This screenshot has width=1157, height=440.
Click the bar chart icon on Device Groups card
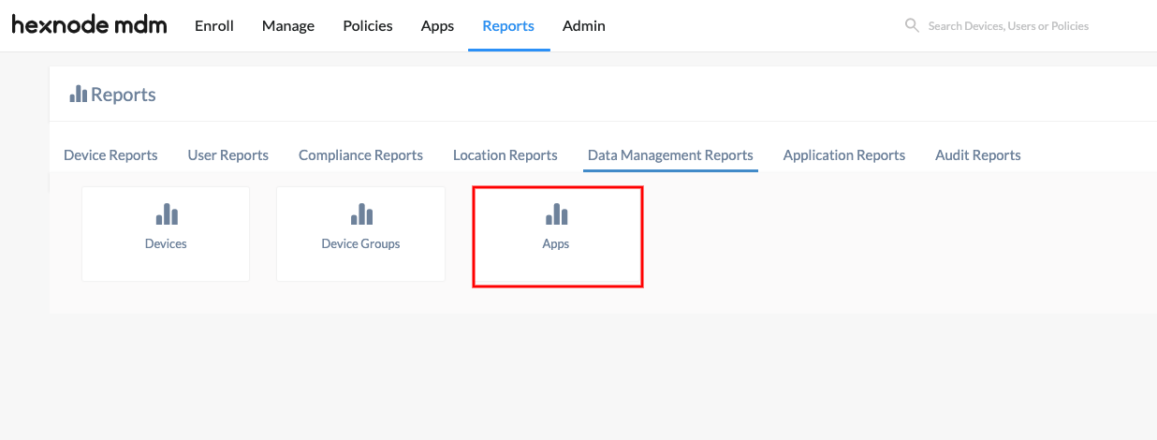pyautogui.click(x=361, y=214)
